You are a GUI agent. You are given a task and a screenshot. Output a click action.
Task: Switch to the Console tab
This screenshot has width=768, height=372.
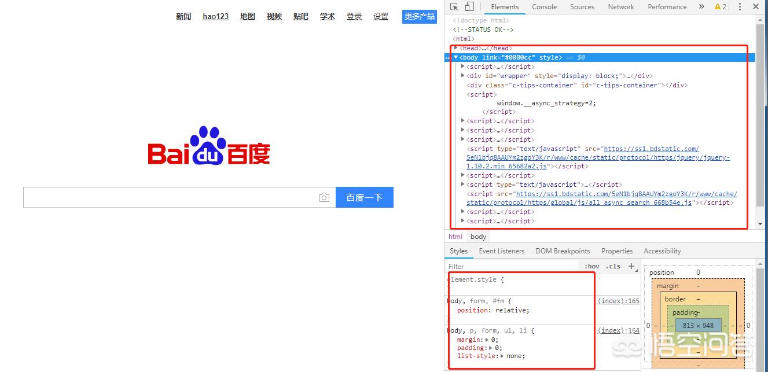pos(545,7)
